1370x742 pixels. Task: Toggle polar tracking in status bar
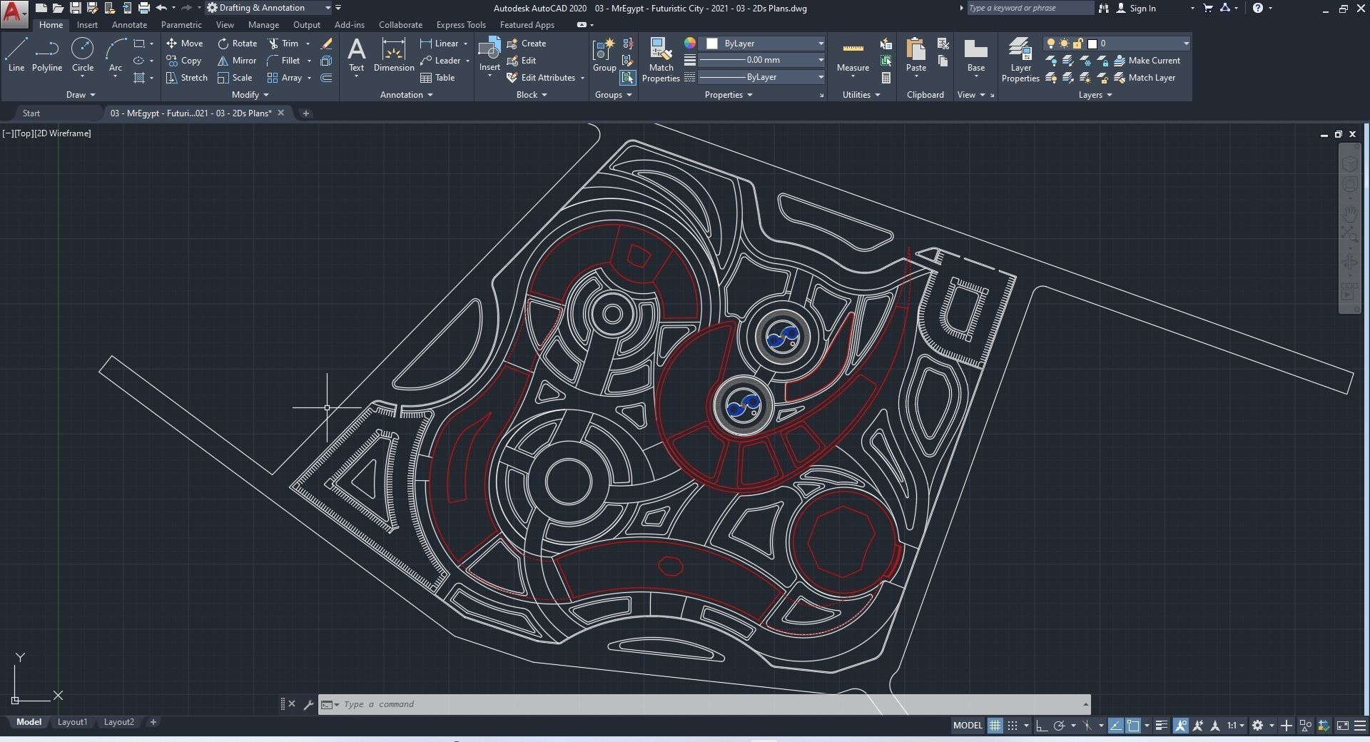coord(1060,726)
